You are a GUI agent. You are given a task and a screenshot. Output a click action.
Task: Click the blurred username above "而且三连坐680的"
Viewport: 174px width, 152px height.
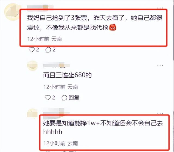point(56,65)
